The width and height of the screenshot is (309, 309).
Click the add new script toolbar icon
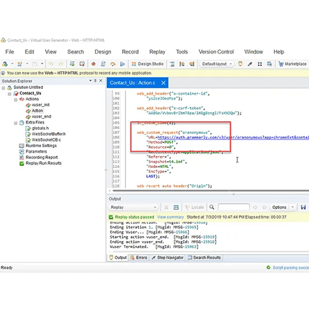click(x=5, y=64)
